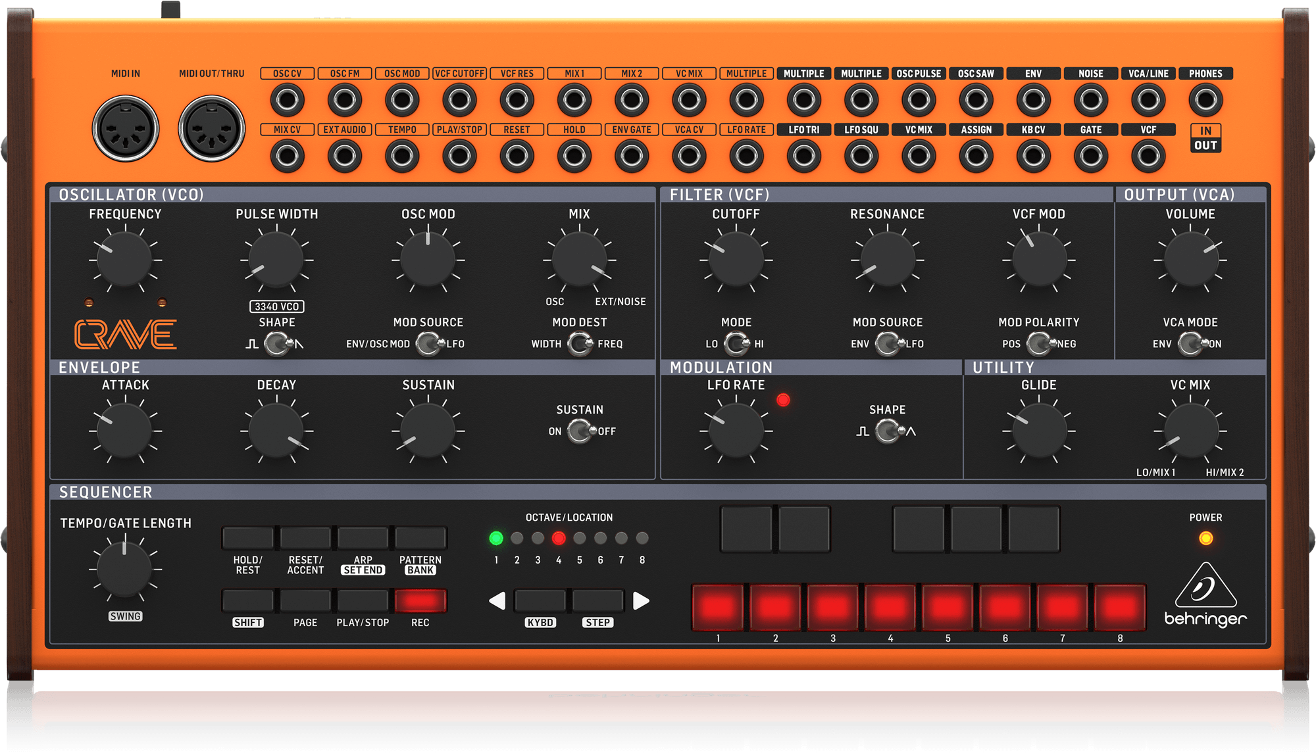
Task: Toggle MOD POLARITY POS/NEG switch
Action: click(x=1040, y=343)
